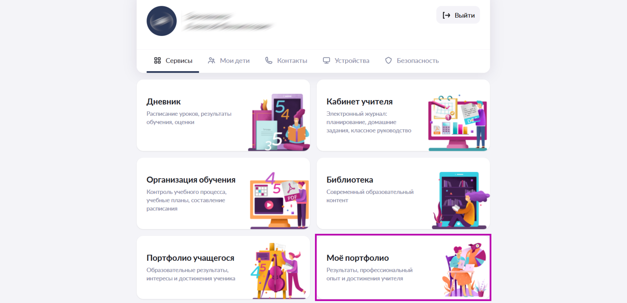
Task: Click the Выйти logout button
Action: point(458,15)
